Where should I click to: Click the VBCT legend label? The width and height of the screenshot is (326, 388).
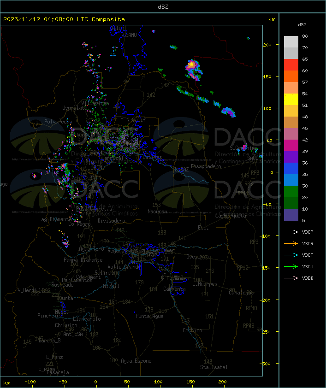(x=308, y=255)
